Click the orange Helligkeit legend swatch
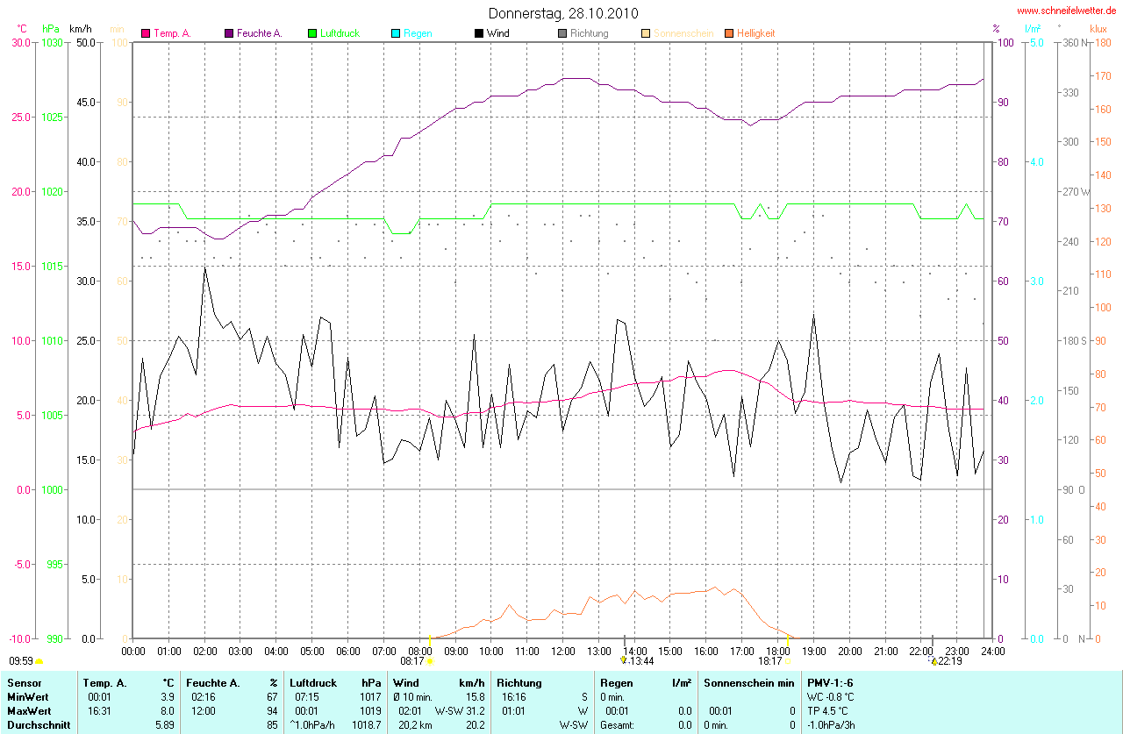The image size is (1123, 734). tap(729, 33)
